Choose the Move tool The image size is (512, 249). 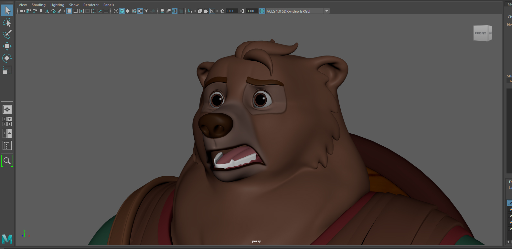coord(7,46)
